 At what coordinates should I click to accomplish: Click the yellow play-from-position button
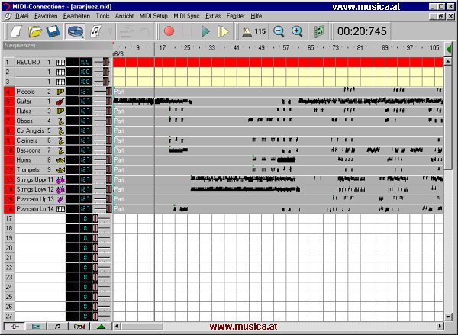(x=223, y=31)
